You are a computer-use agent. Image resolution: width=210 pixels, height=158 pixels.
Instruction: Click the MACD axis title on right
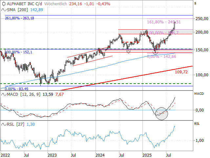(199, 93)
